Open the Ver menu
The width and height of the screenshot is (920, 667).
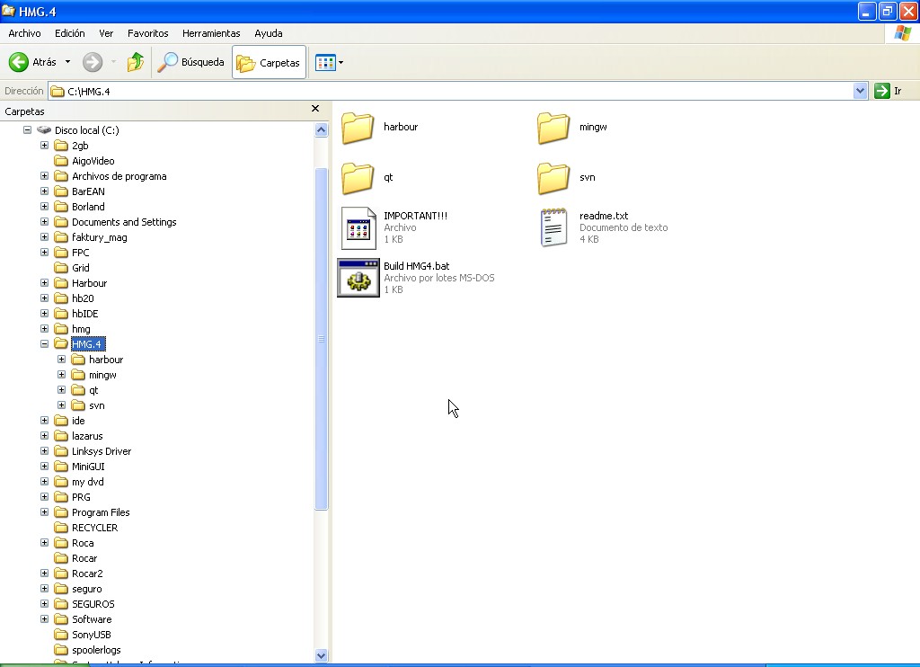click(105, 33)
